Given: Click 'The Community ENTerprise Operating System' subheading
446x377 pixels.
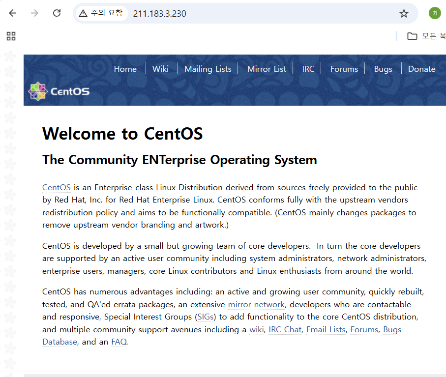Looking at the screenshot, I should point(179,160).
